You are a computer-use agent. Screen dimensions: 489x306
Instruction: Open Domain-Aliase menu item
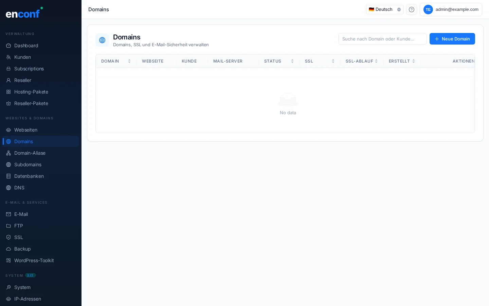pos(30,153)
